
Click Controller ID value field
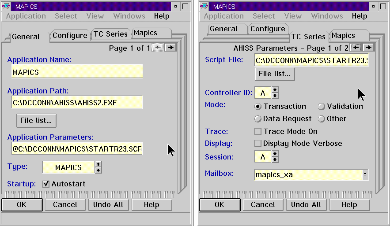click(263, 93)
